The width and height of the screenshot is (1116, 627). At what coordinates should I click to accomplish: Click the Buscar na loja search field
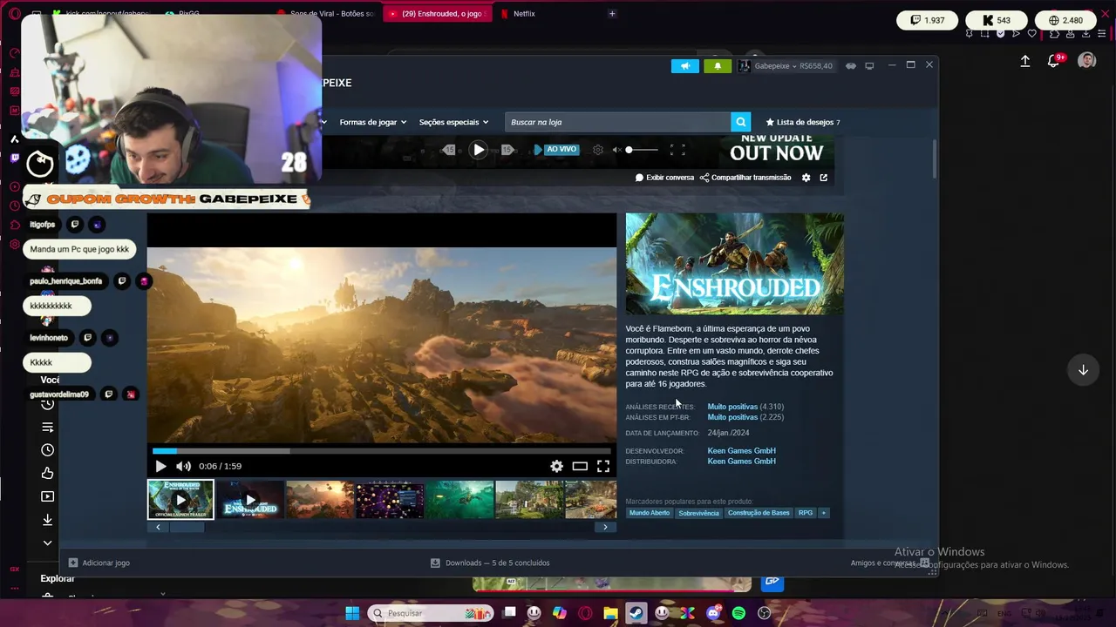click(x=617, y=122)
